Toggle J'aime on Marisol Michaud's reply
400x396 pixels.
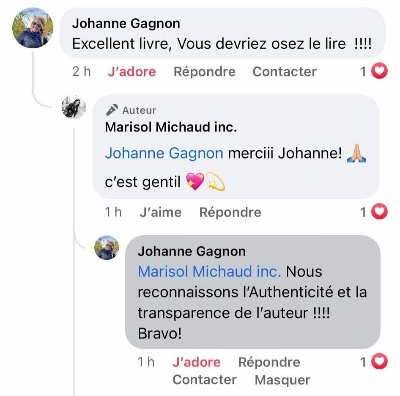(160, 212)
